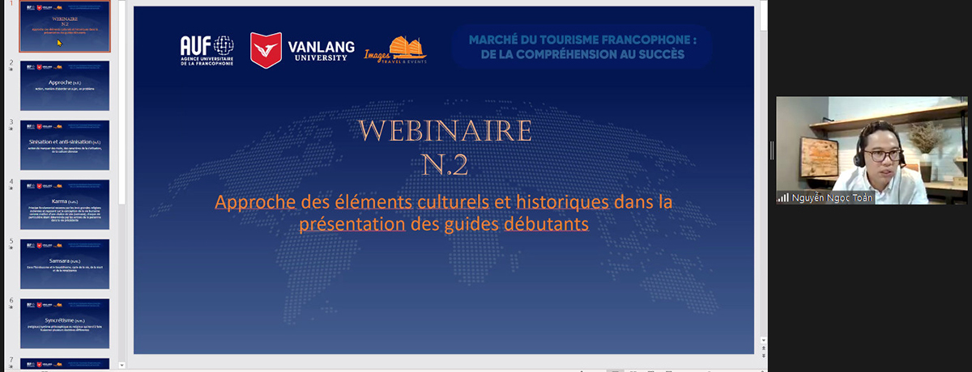Click signal strength icon beside participant name
972x372 pixels.
tap(783, 197)
